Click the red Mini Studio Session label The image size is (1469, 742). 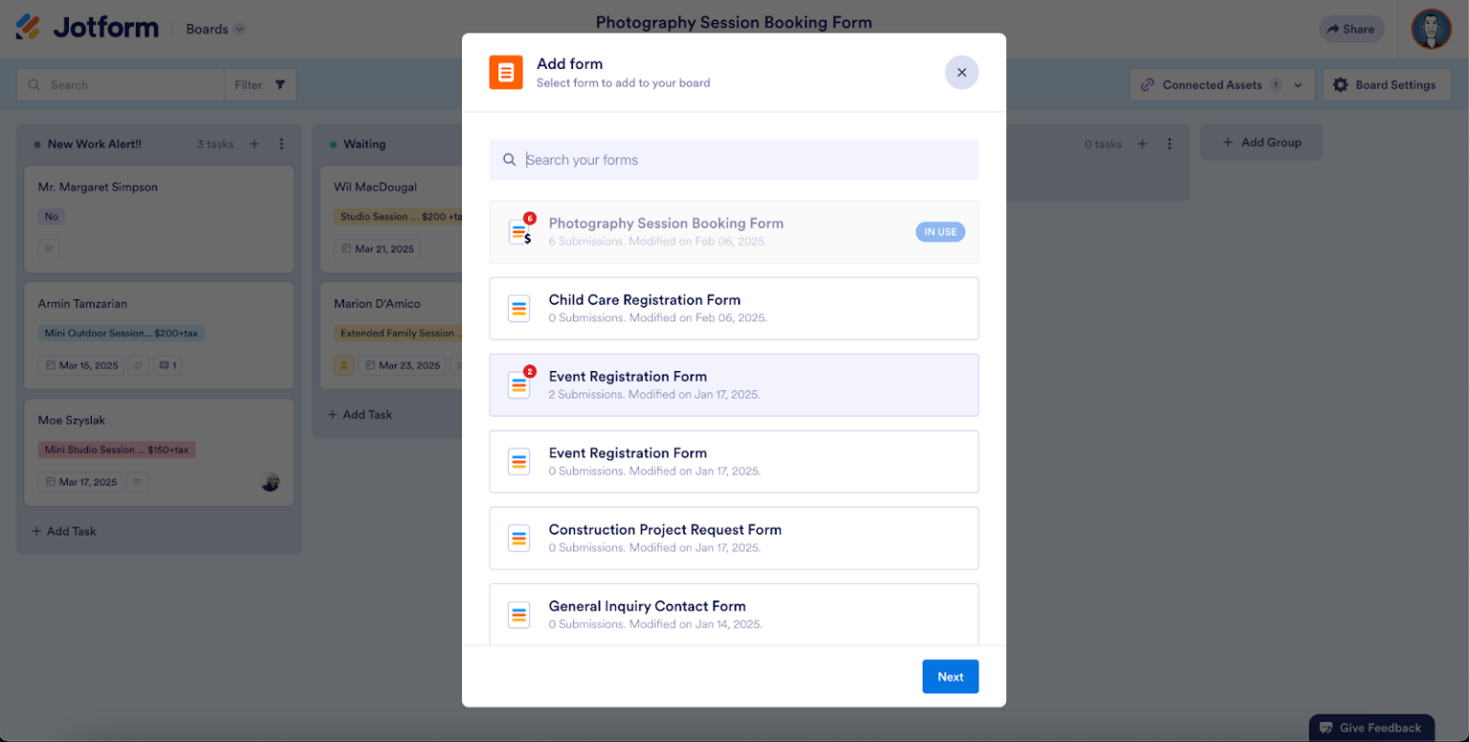click(x=116, y=449)
